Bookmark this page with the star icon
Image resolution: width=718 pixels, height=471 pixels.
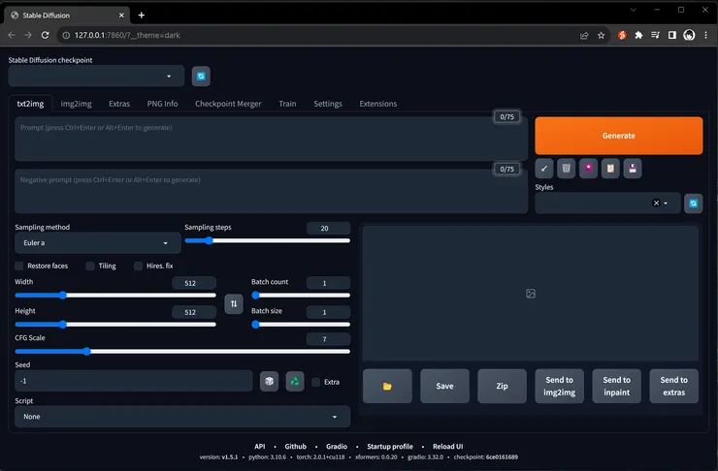click(x=602, y=35)
